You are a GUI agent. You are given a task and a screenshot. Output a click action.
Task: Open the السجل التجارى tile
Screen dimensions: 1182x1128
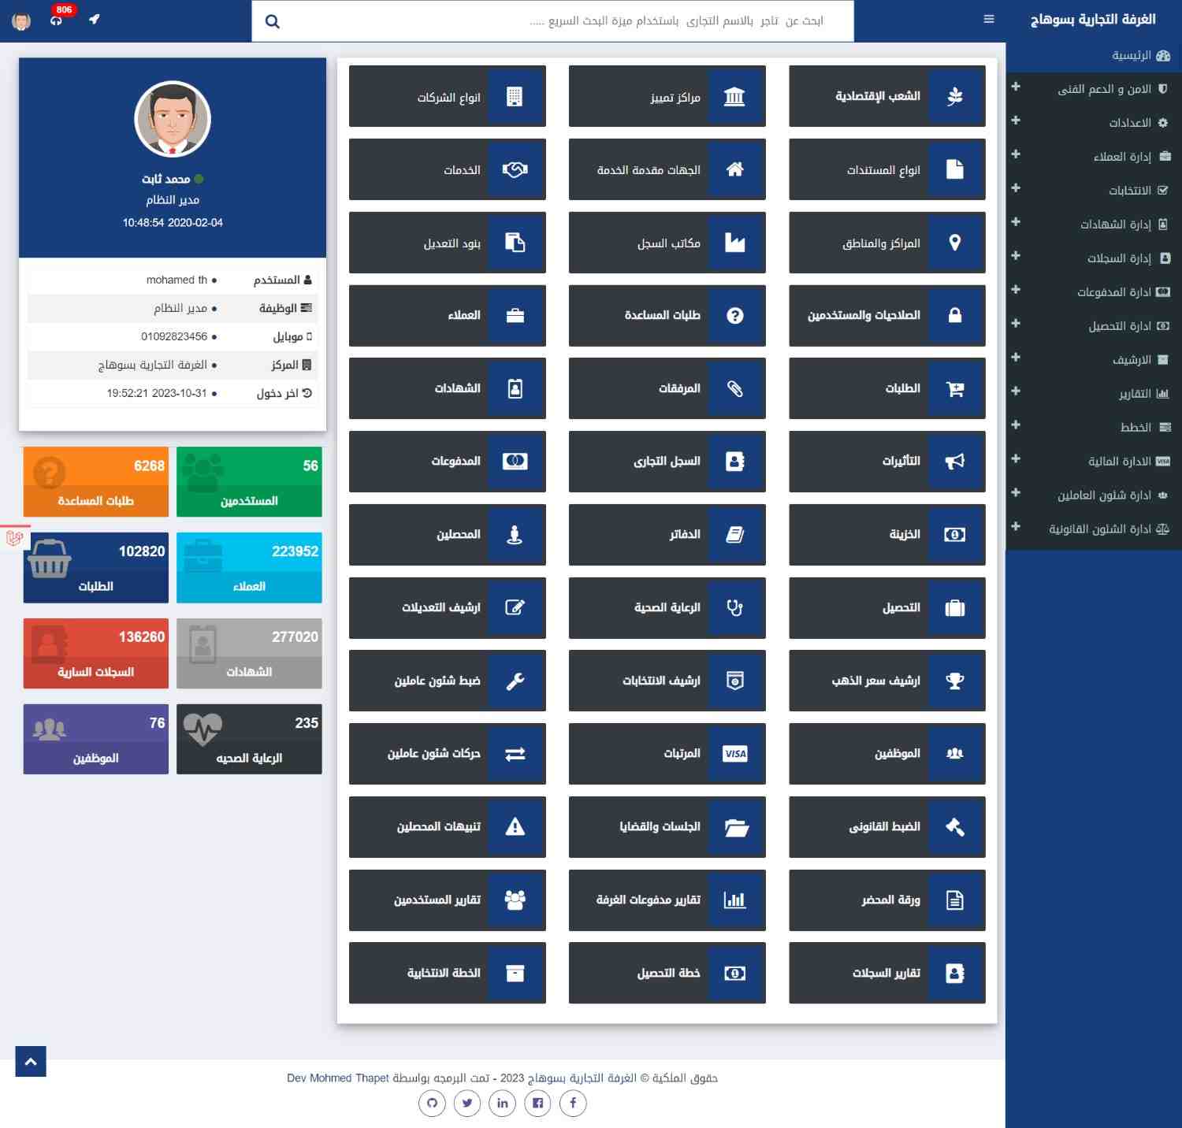tap(667, 462)
